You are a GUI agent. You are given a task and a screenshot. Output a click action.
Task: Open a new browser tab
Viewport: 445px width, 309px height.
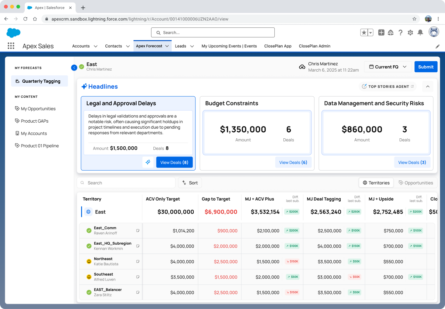point(83,8)
